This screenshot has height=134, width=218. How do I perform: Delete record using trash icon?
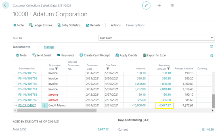(x=172, y=6)
